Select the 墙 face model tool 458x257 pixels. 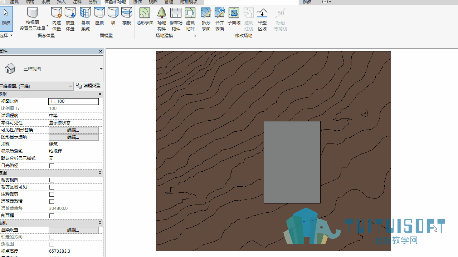(x=113, y=16)
